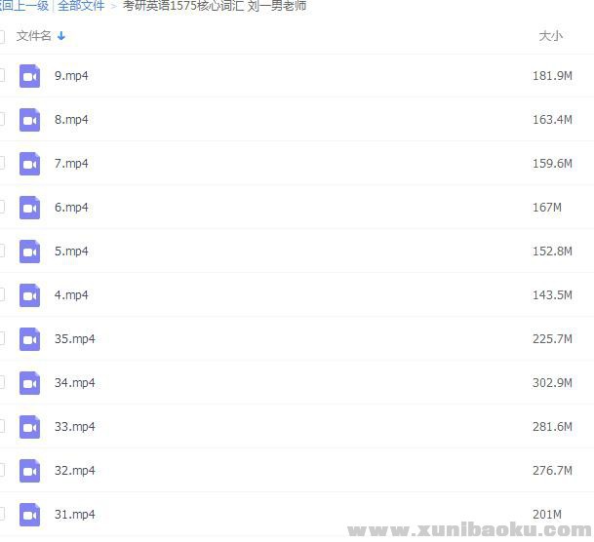Click the video icon for 9.mp4

point(29,76)
